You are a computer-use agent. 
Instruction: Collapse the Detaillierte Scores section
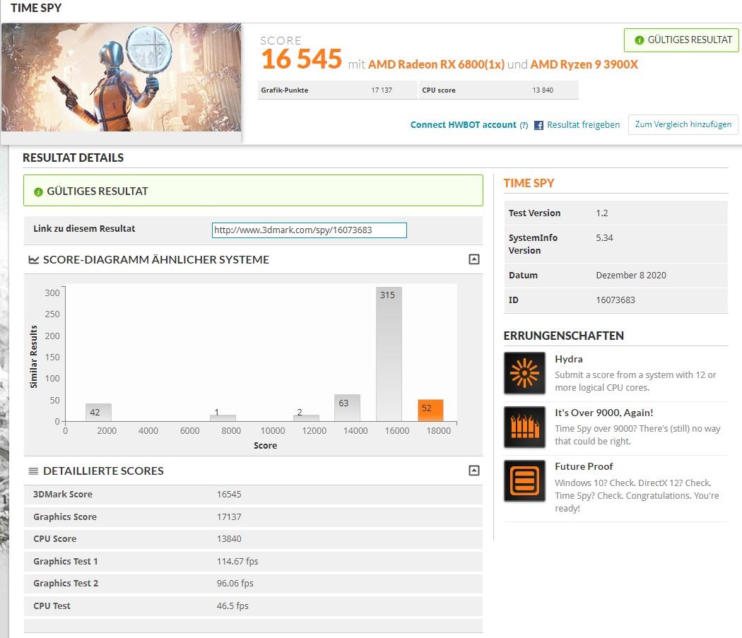473,470
